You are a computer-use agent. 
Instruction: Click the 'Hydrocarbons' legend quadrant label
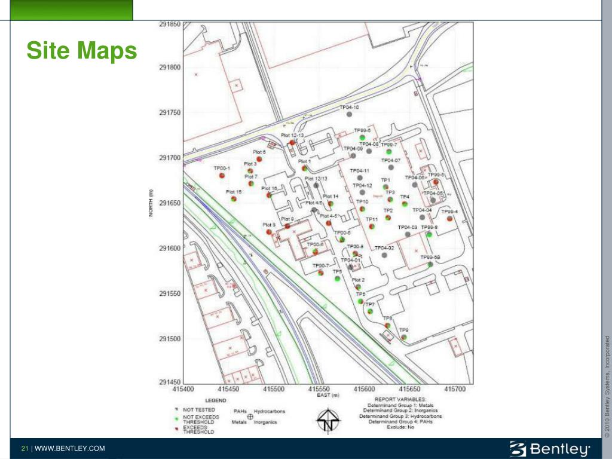point(270,411)
